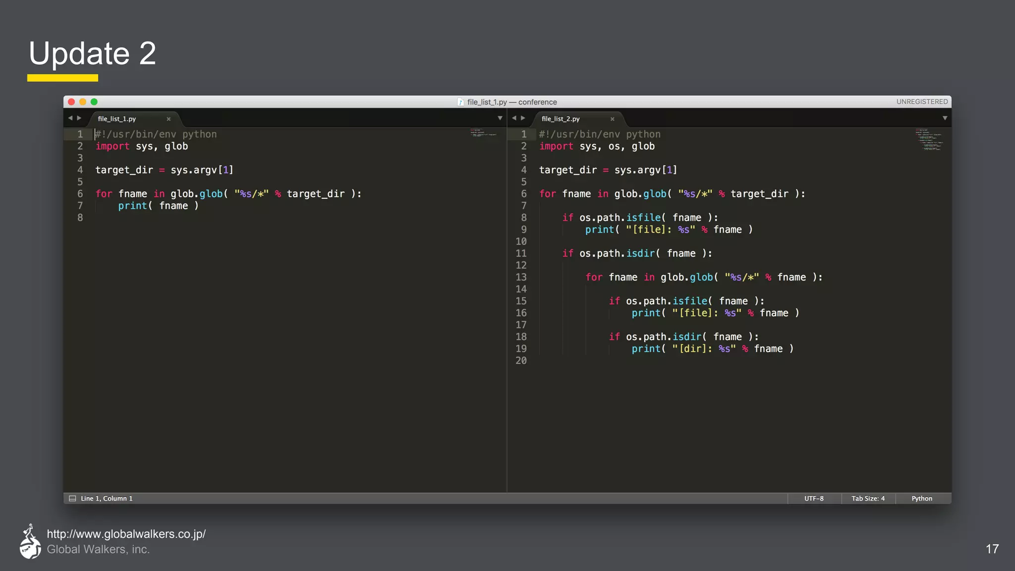Select the file_list_1.py tab
The height and width of the screenshot is (571, 1015).
[117, 119]
